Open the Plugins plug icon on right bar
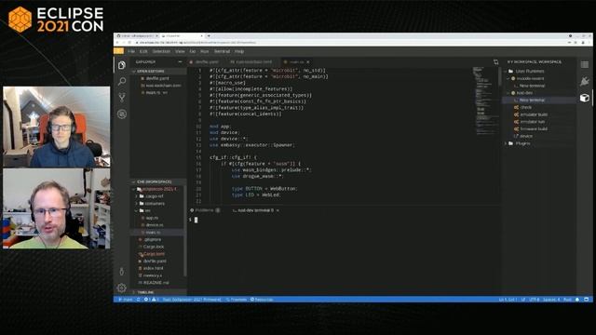596x335 pixels. click(x=585, y=81)
